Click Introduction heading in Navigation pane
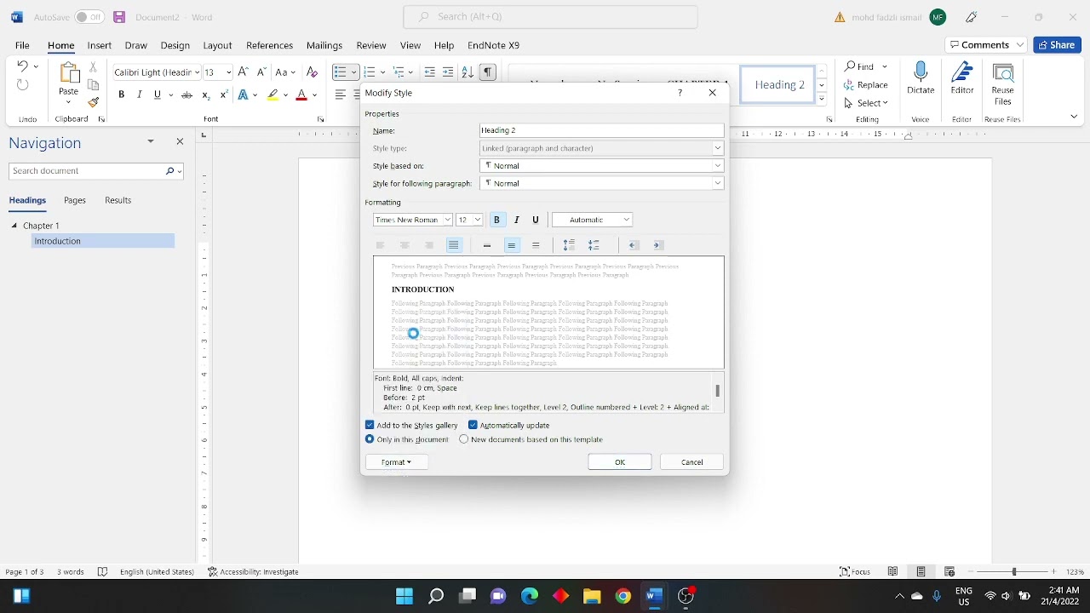The image size is (1090, 613). pos(103,241)
